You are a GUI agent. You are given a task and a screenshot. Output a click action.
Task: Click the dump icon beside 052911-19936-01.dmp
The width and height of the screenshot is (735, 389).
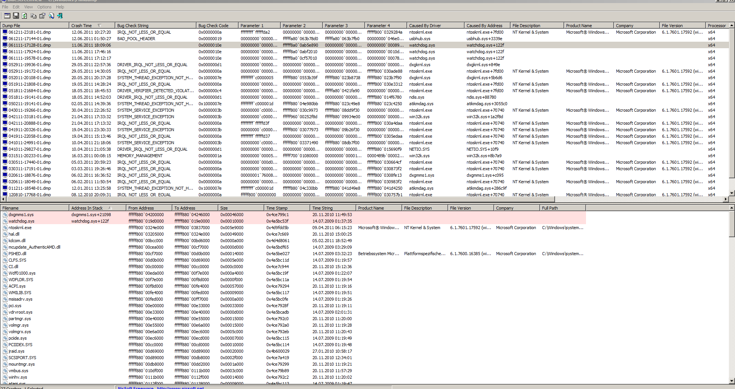[5, 65]
